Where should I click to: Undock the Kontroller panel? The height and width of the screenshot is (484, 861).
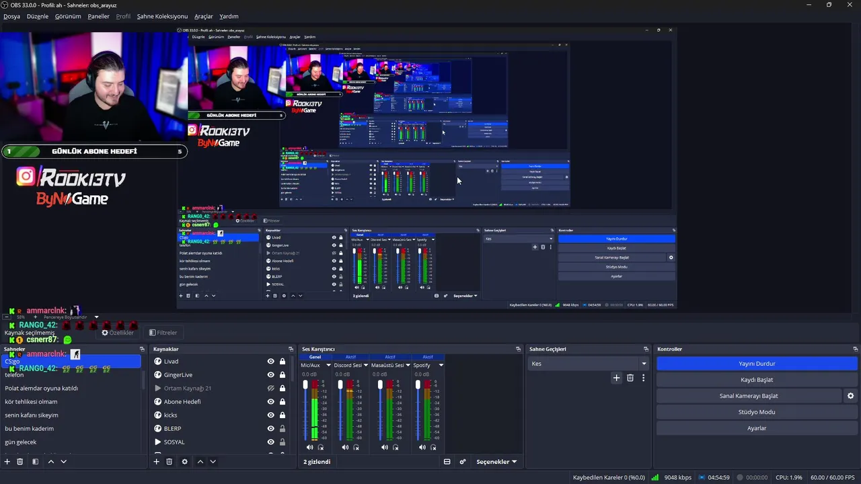[855, 349]
